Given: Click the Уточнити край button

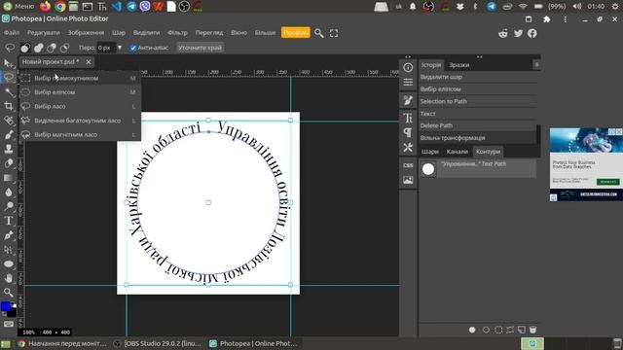Looking at the screenshot, I should 200,48.
